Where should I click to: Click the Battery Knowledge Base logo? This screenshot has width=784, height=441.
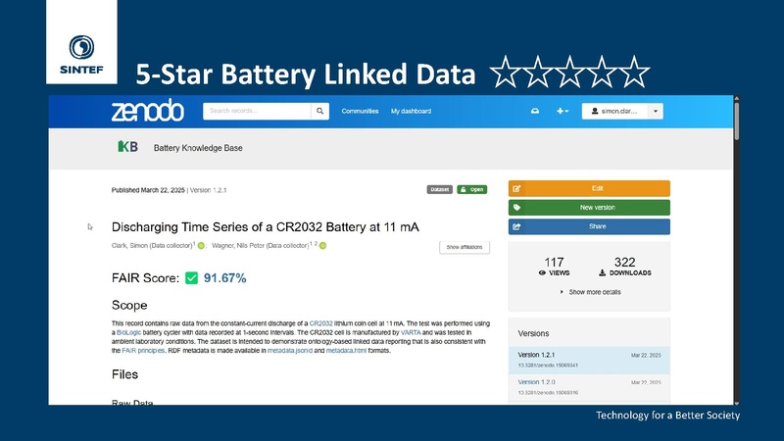tap(127, 148)
